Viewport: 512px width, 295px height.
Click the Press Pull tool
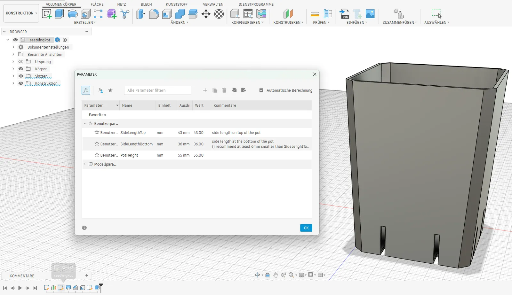141,14
